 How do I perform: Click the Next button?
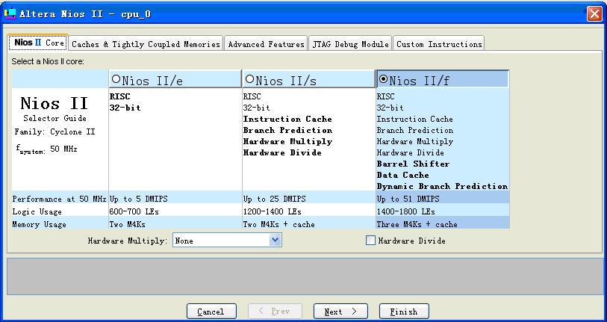click(340, 312)
